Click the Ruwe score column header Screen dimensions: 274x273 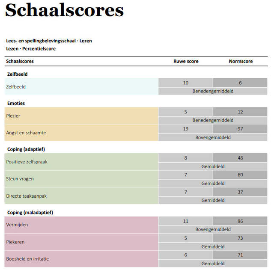click(x=186, y=61)
